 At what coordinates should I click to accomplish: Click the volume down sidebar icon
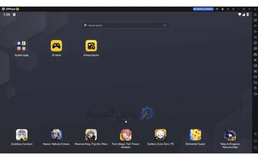tap(255, 31)
